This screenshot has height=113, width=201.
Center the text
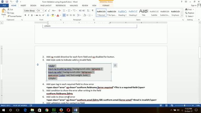pyautogui.click(x=67, y=15)
